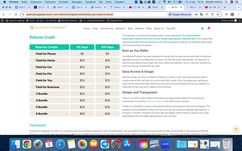Switch to the Setting tab
This screenshot has width=242, height=151.
(117, 7)
